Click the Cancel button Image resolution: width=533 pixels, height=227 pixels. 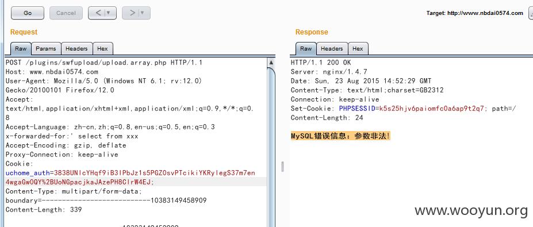[x=66, y=13]
